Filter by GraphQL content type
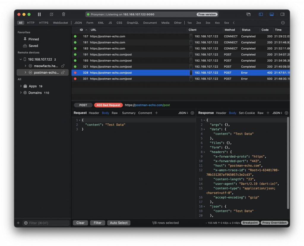Image resolution: width=304 pixels, height=246 pixels. [133, 23]
